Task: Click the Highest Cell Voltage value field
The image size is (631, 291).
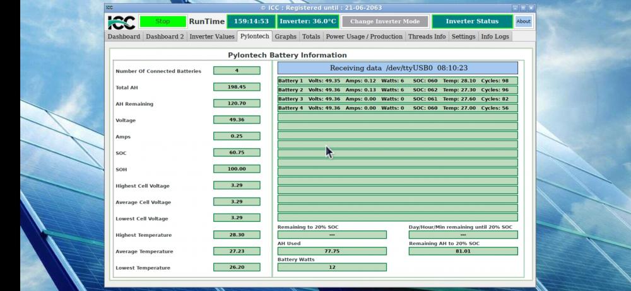Action: [x=237, y=185]
